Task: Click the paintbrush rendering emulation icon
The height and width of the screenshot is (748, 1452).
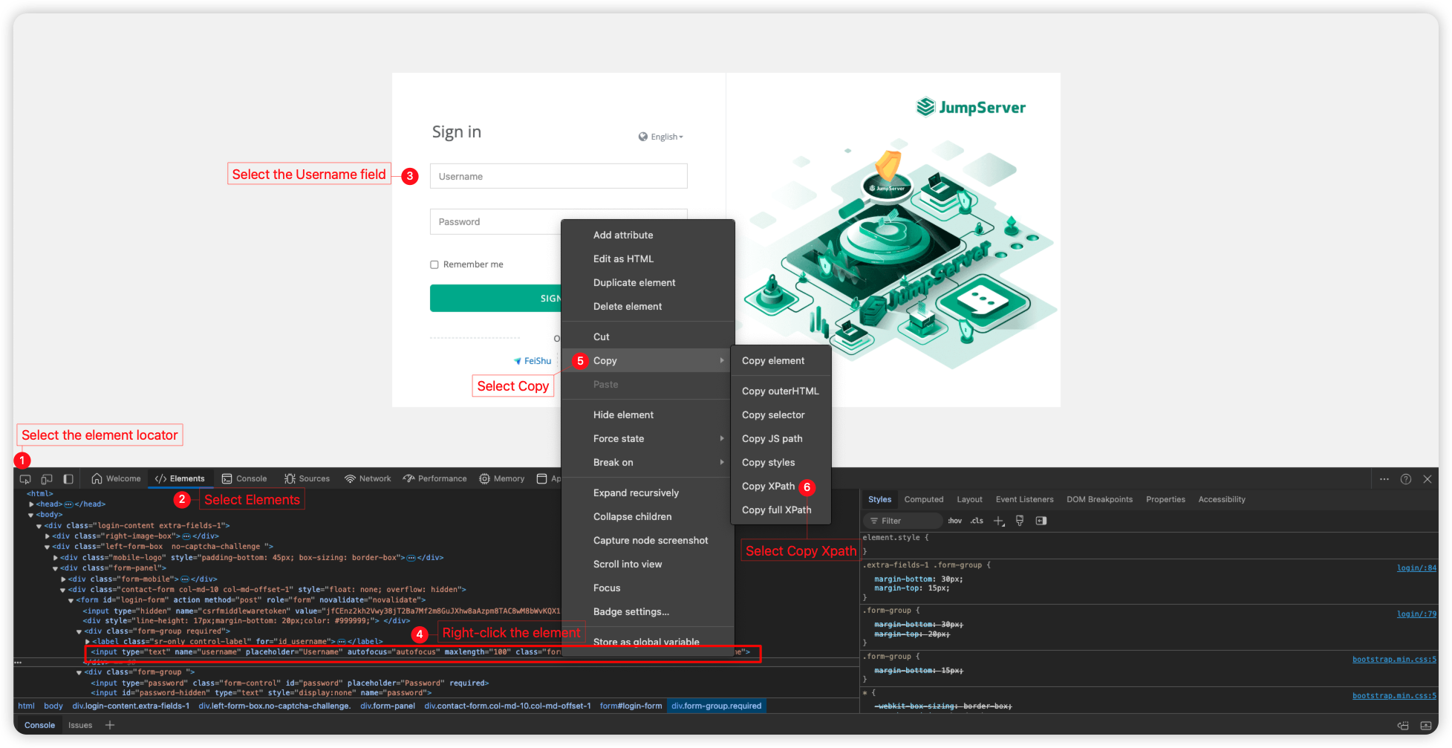Action: 1020,521
